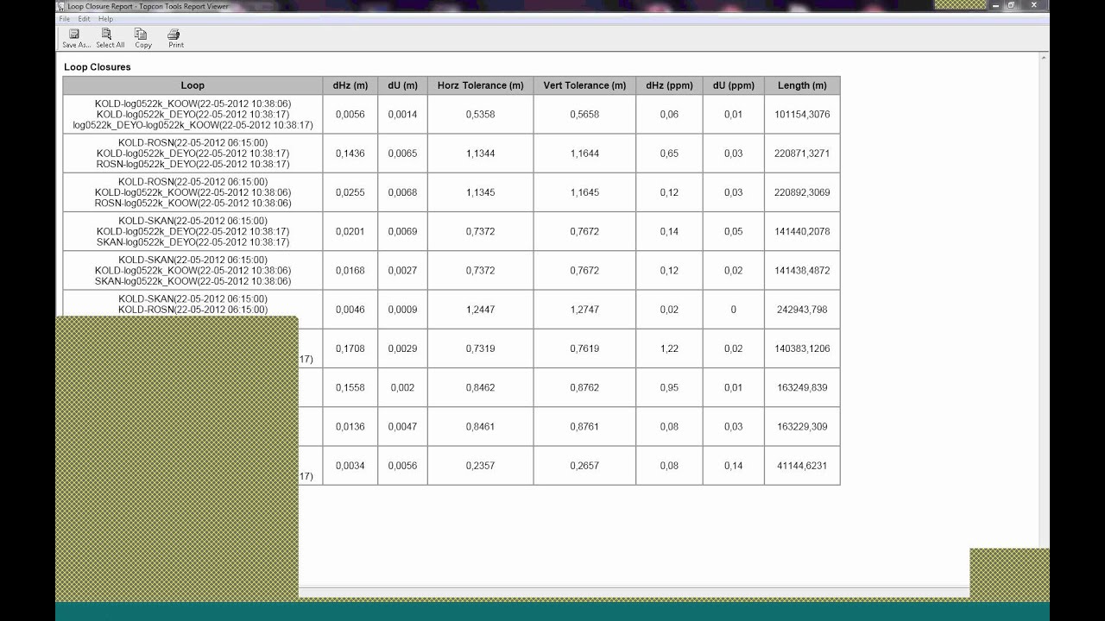Select loop cell containing ROSN-log0522k_KOOW
Screen dimensions: 1105x621
tap(193, 192)
